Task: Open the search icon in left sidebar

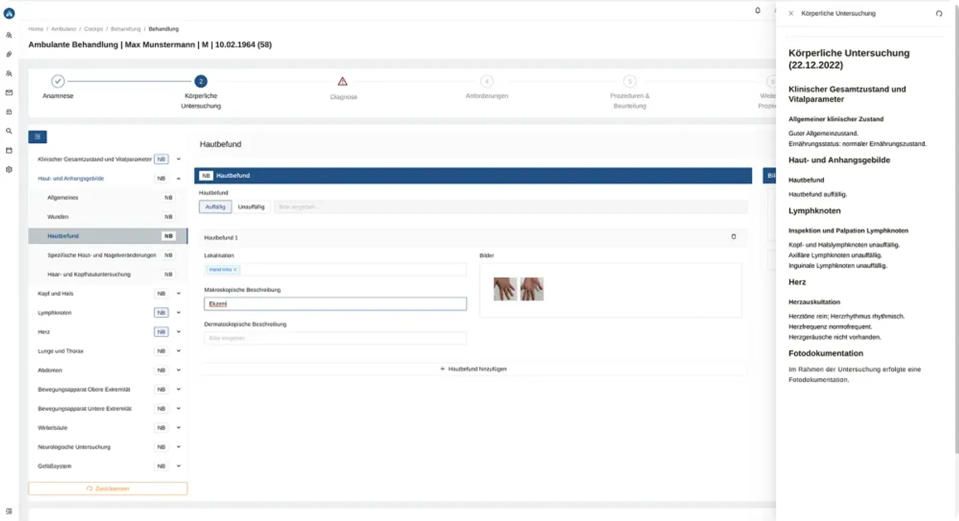Action: pyautogui.click(x=9, y=131)
